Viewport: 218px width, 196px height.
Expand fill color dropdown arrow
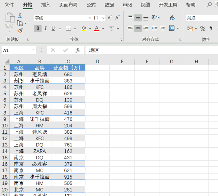[x=90, y=29]
